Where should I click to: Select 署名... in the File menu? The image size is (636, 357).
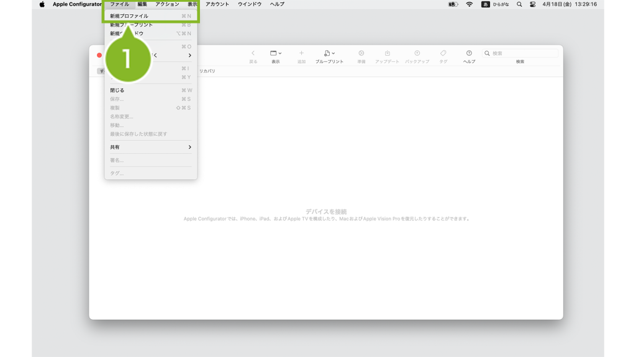point(150,161)
